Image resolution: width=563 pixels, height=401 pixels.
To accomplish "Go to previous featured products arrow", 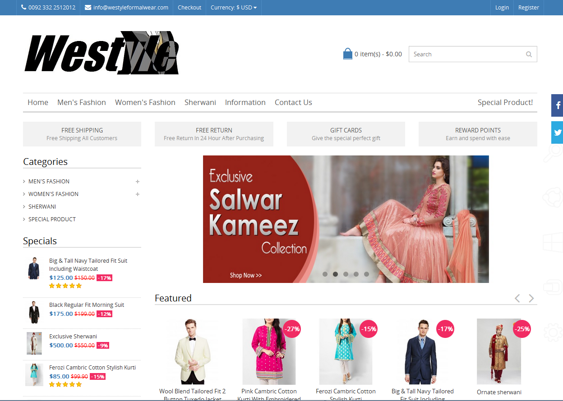I will (517, 298).
